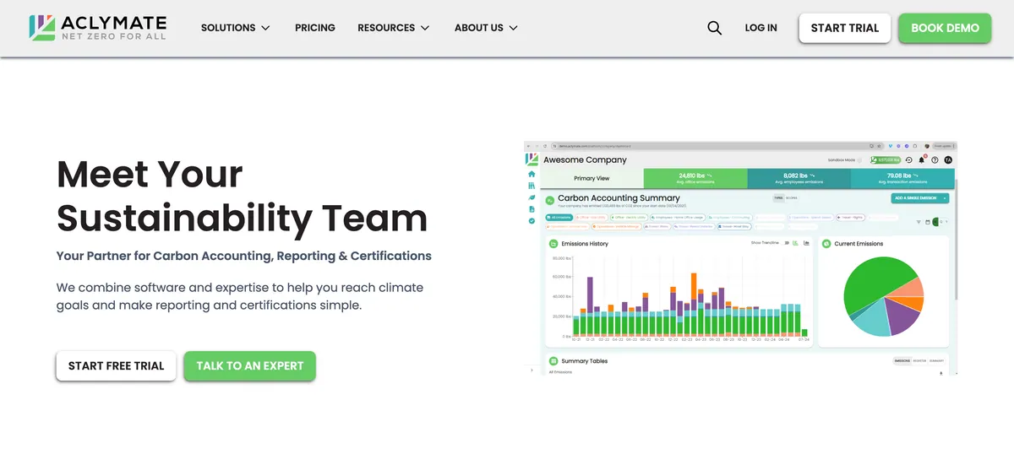Viewport: 1014px width, 454px height.
Task: Click the Aclymate logo in the header
Action: point(97,27)
